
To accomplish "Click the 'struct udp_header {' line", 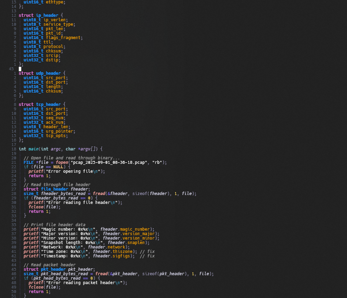I will (x=42, y=73).
